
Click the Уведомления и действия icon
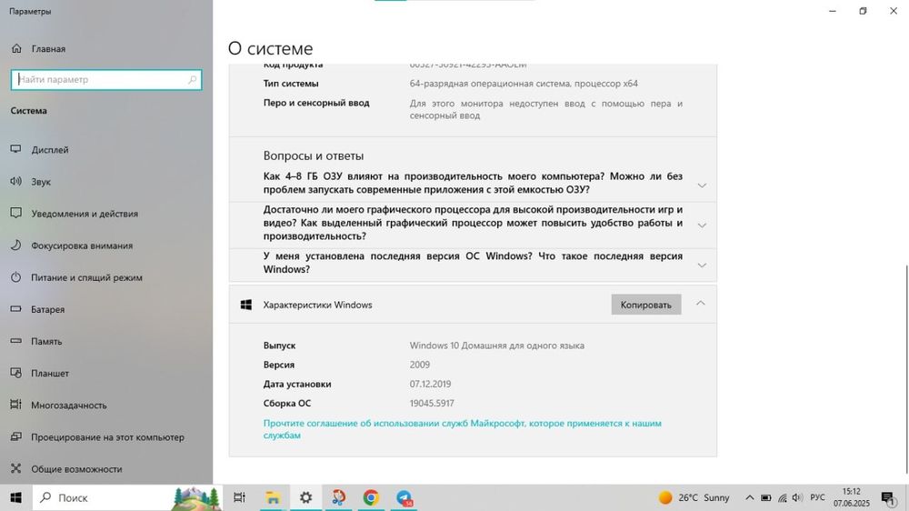point(16,213)
